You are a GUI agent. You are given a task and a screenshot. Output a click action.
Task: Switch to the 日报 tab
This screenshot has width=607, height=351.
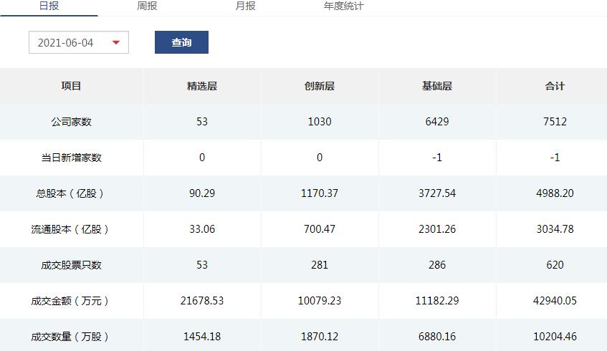49,6
